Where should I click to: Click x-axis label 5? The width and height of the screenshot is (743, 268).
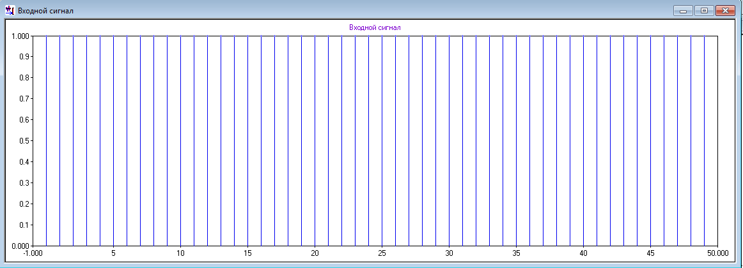(x=113, y=253)
